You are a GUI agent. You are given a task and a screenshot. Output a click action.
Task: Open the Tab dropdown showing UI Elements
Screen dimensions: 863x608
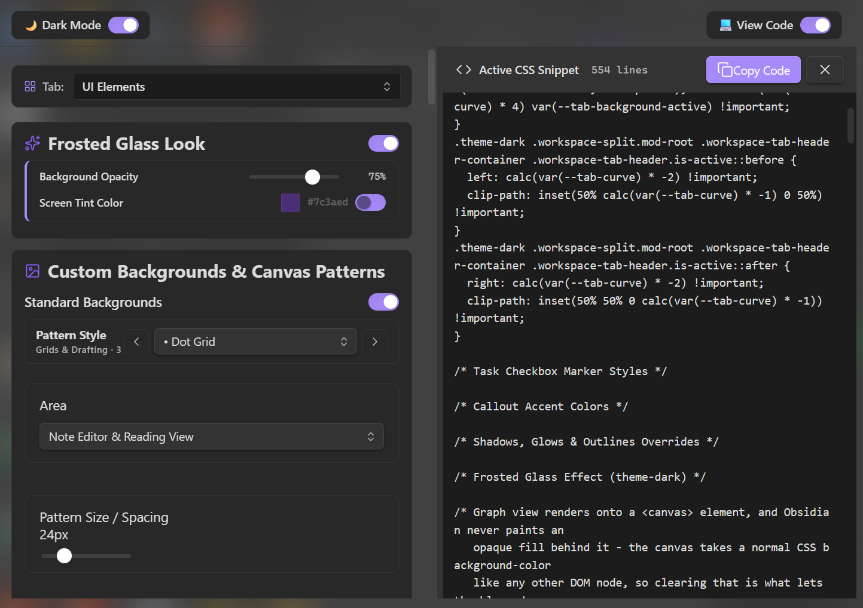(236, 87)
